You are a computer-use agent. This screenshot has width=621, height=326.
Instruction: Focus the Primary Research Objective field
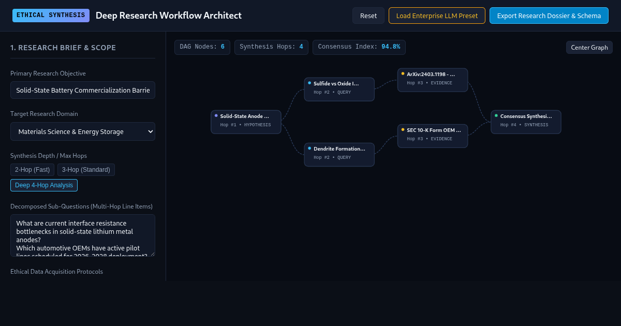pyautogui.click(x=83, y=90)
